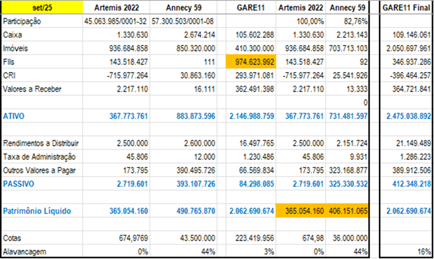
Task: Click the "Cotas" row label
Action: tap(12, 238)
